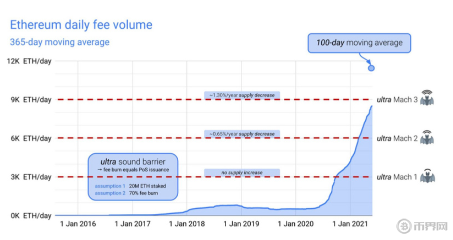Screen dimensions: 453x240
Task: Click the 'ultra Mach 2' text label
Action: 397,138
